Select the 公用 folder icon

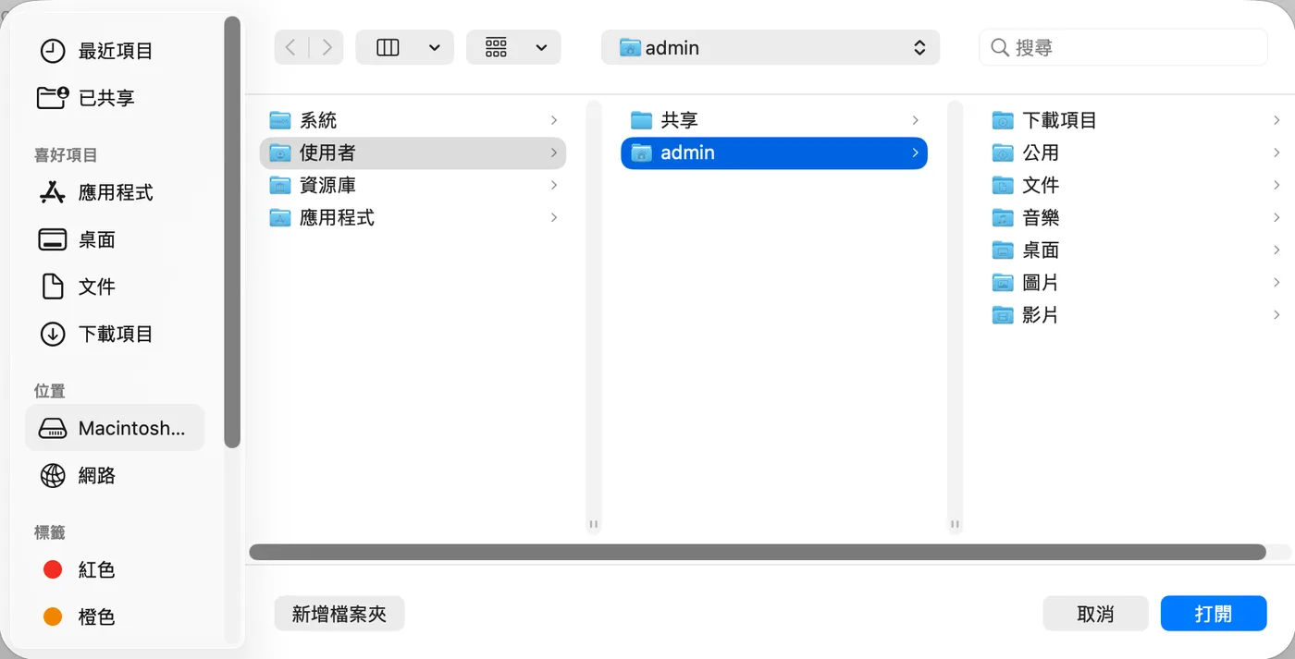click(x=1003, y=153)
